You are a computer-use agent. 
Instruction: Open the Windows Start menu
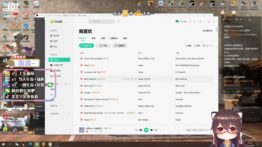[x=3, y=144]
